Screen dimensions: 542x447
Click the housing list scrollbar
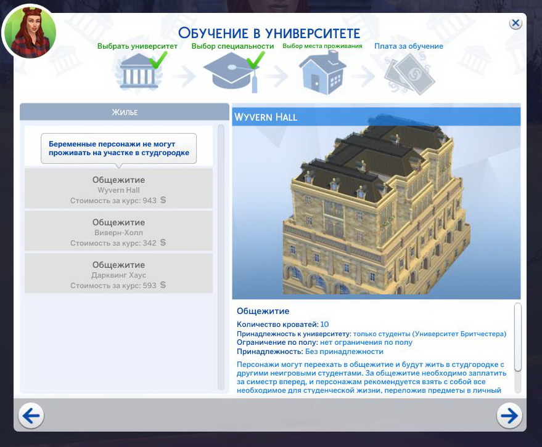click(221, 258)
